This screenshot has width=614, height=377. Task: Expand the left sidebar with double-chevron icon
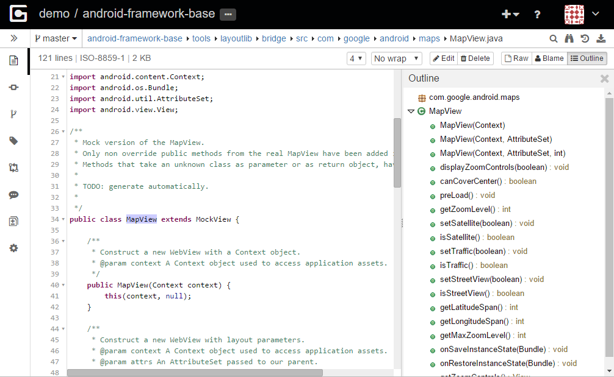click(14, 38)
